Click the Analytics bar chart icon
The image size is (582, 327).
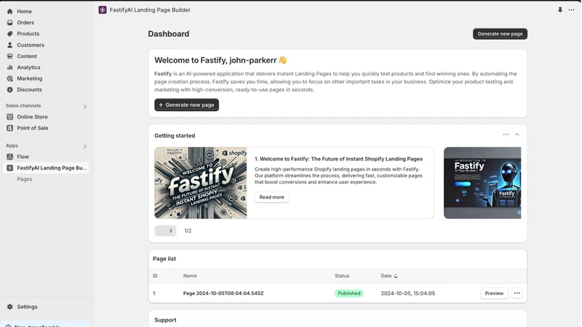pyautogui.click(x=10, y=67)
